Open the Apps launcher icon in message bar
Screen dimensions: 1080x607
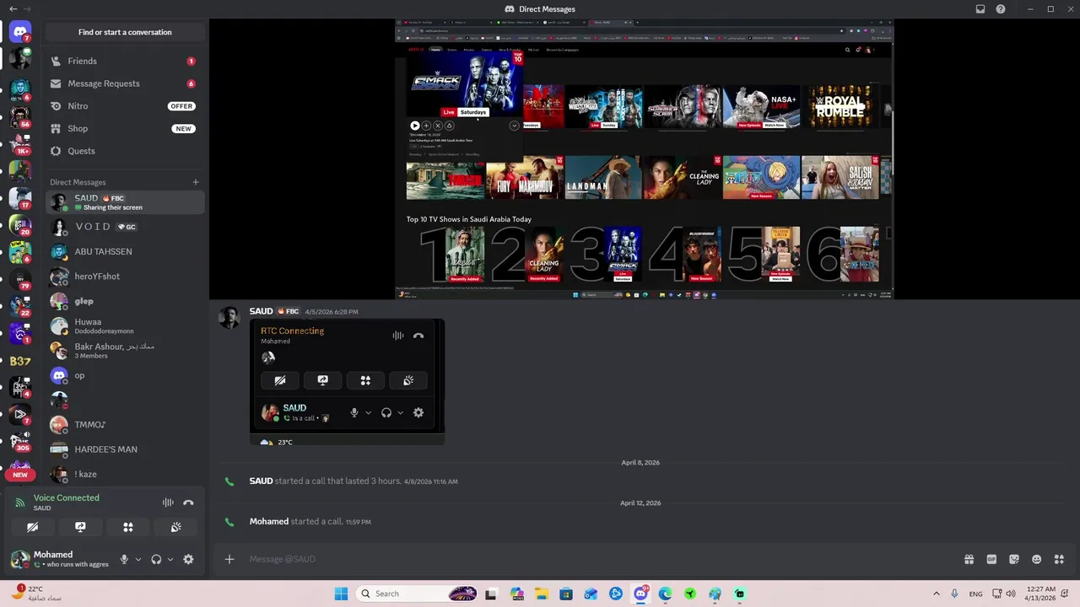pyautogui.click(x=1060, y=559)
